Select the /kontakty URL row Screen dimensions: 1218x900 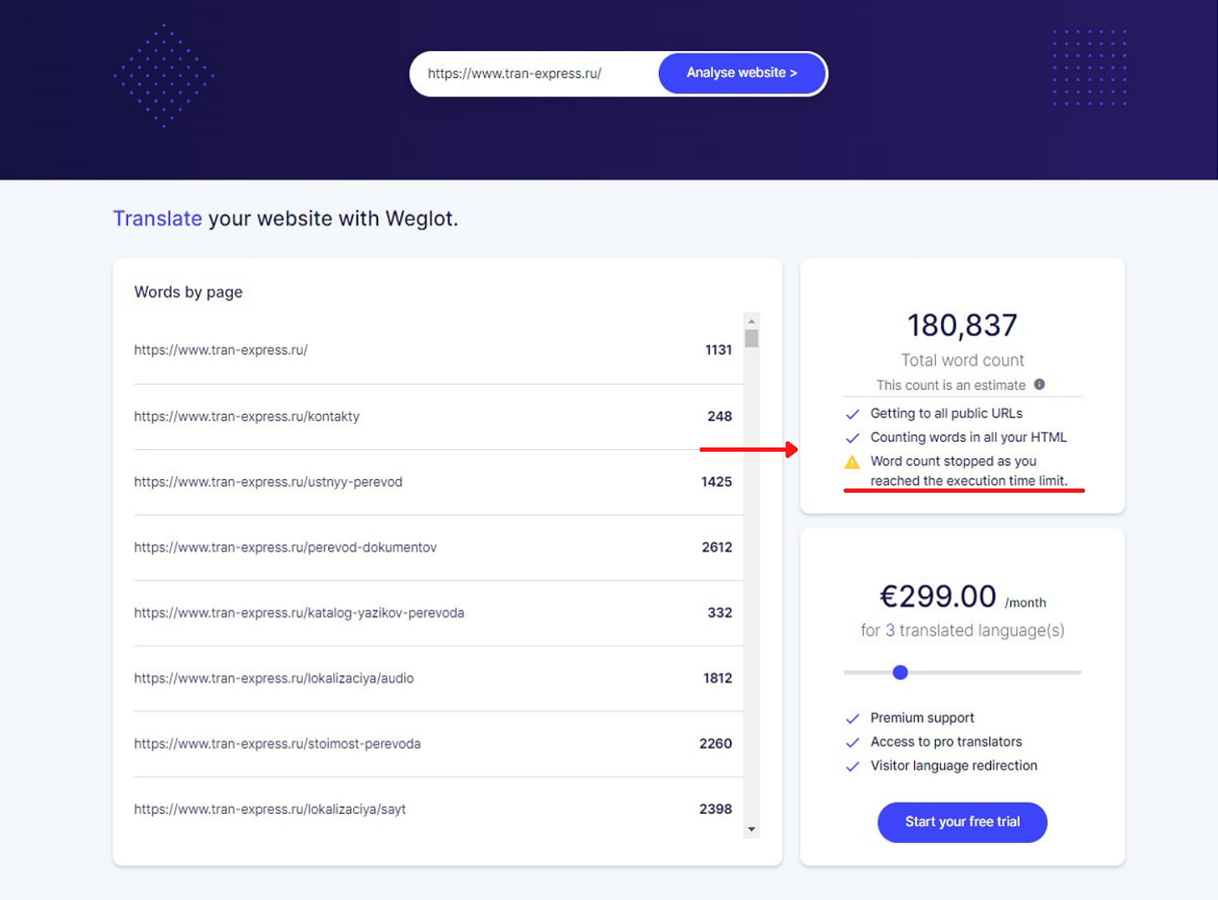tap(438, 417)
